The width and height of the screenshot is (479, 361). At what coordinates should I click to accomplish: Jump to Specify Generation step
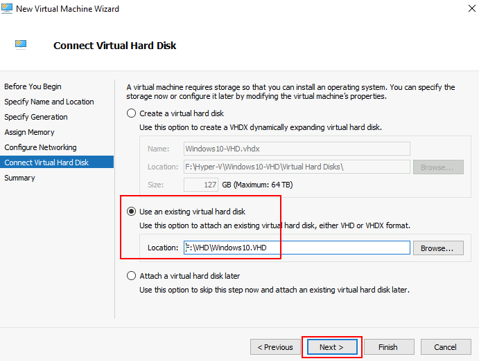point(36,117)
